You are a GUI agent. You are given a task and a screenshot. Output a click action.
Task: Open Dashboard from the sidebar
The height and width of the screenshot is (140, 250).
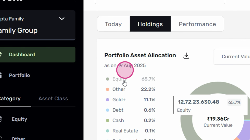pyautogui.click(x=37, y=55)
